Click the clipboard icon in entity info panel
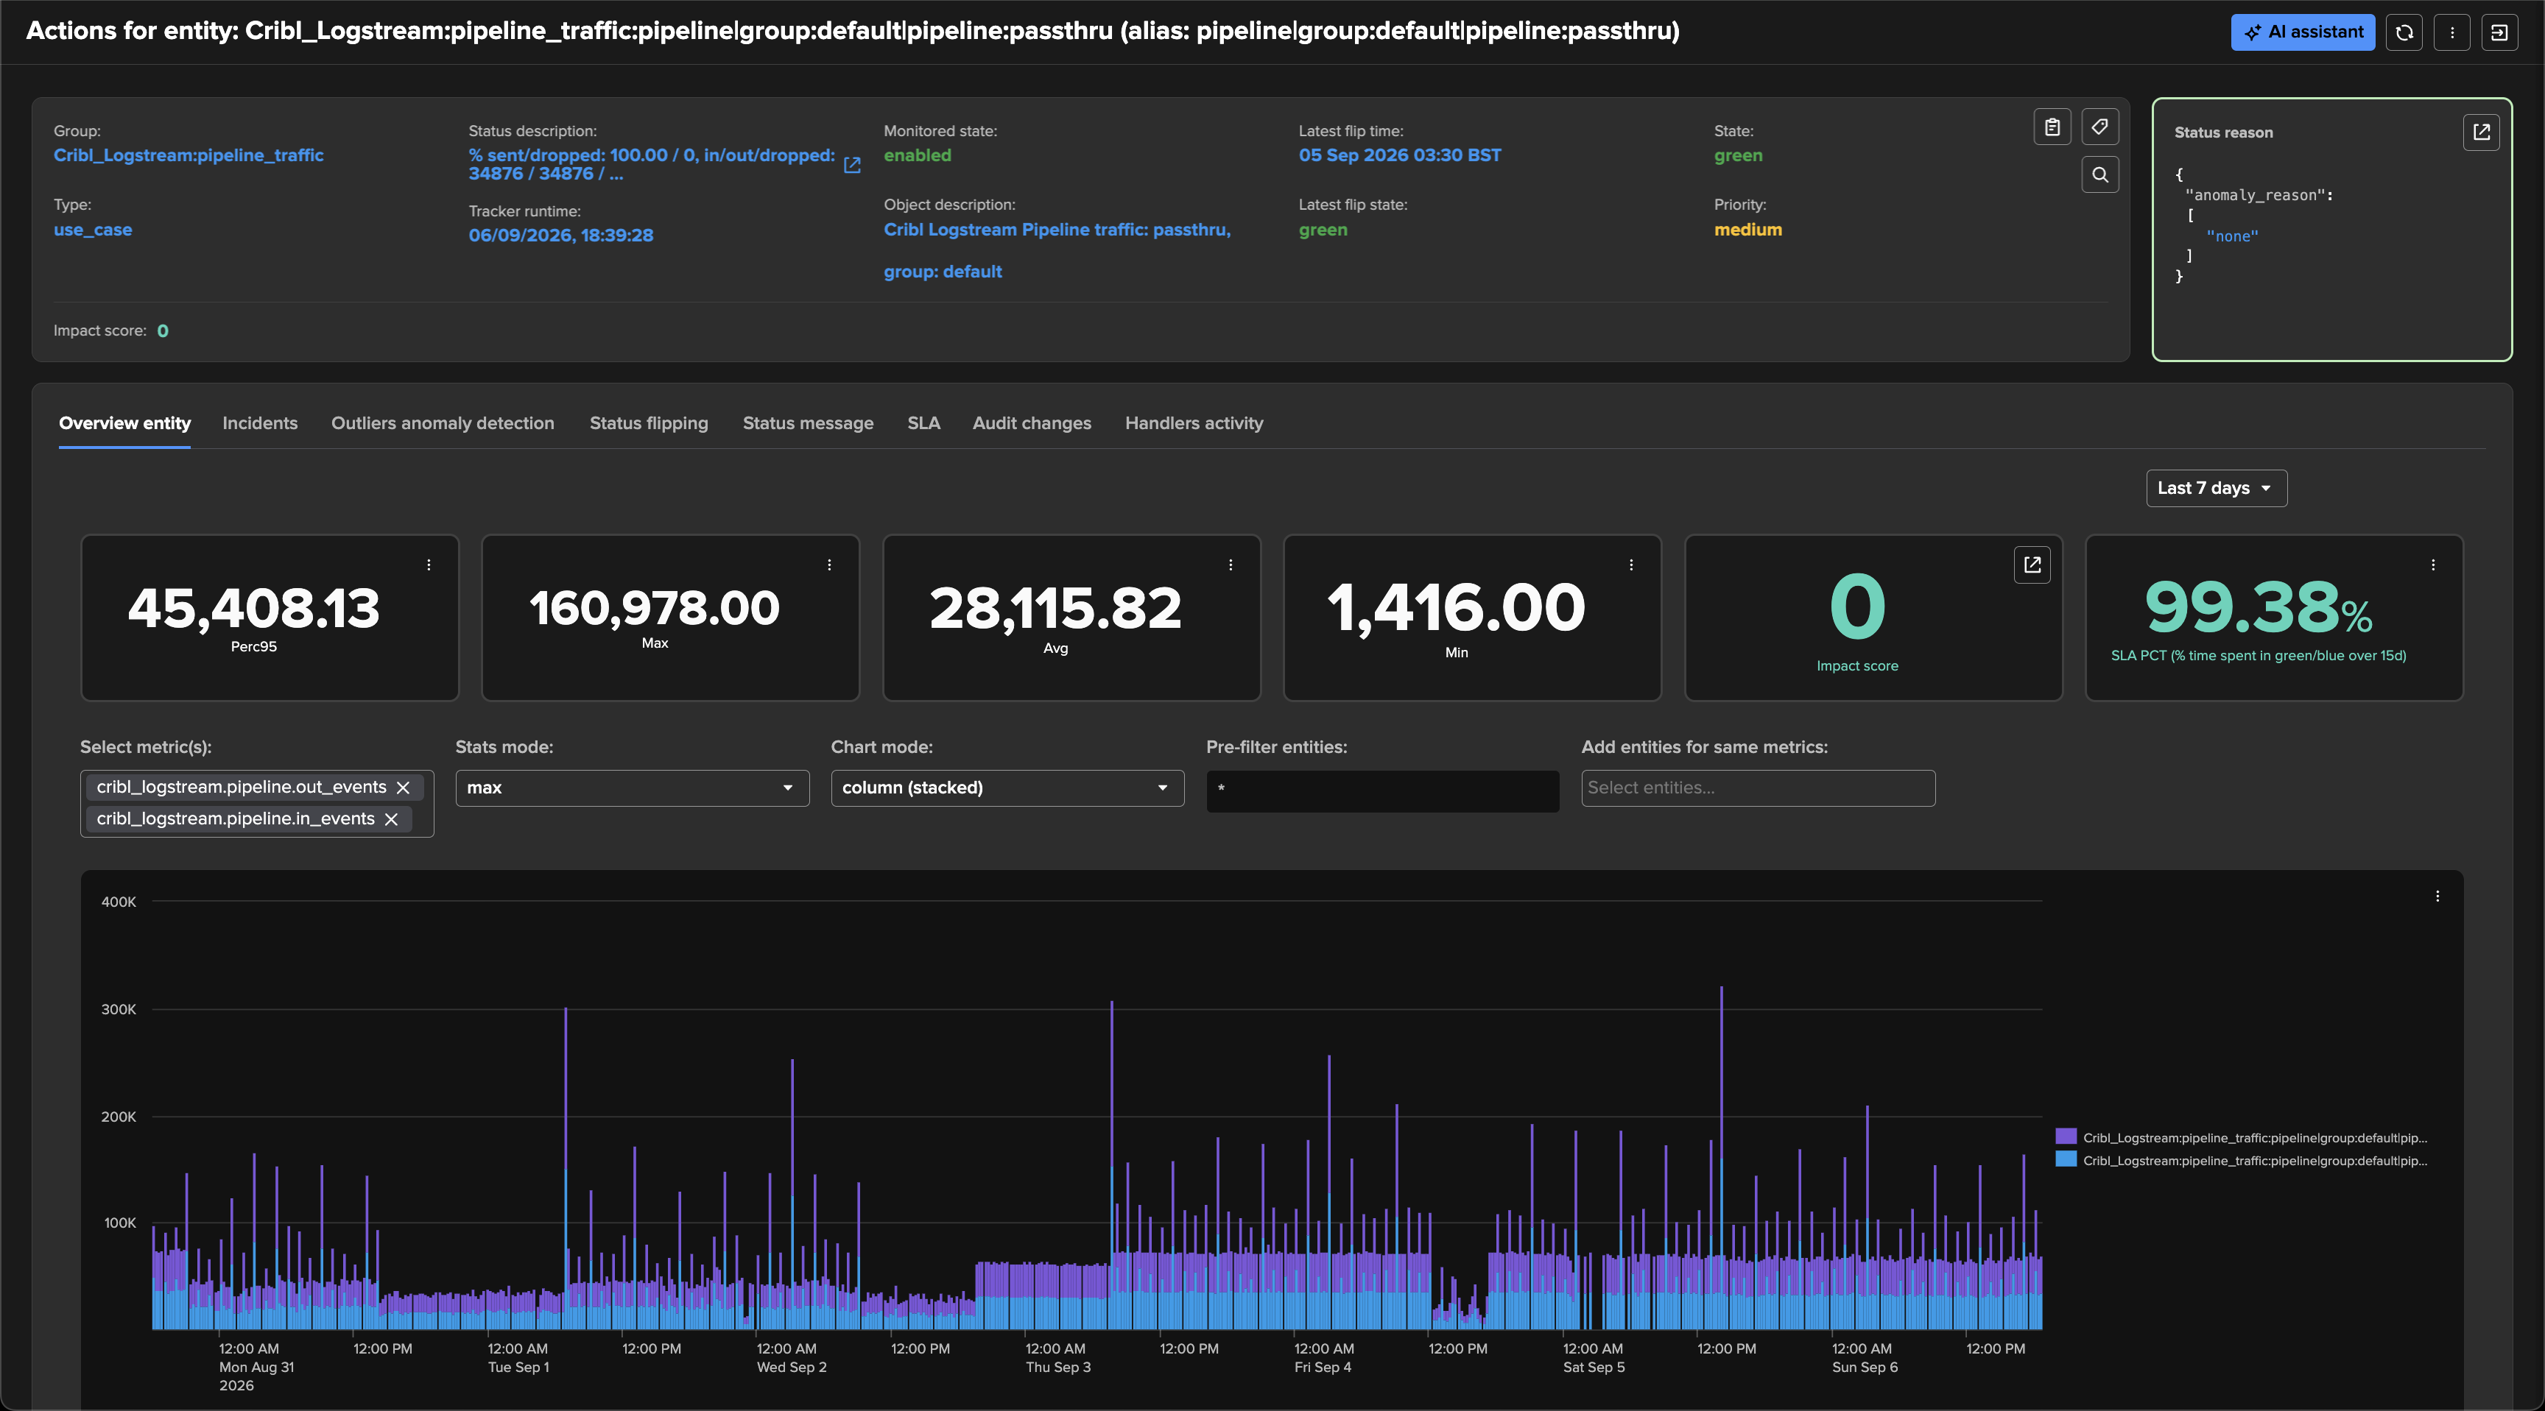2545x1411 pixels. tap(2052, 127)
